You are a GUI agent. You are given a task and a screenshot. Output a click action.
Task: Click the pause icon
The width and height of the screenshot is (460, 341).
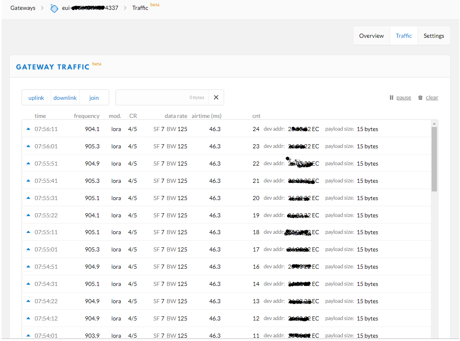click(x=391, y=98)
